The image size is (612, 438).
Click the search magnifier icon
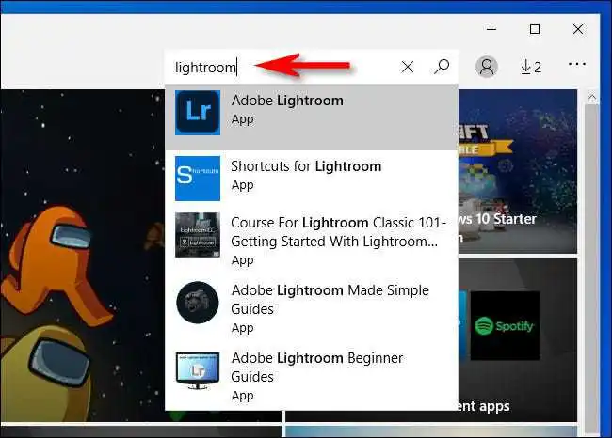(441, 67)
